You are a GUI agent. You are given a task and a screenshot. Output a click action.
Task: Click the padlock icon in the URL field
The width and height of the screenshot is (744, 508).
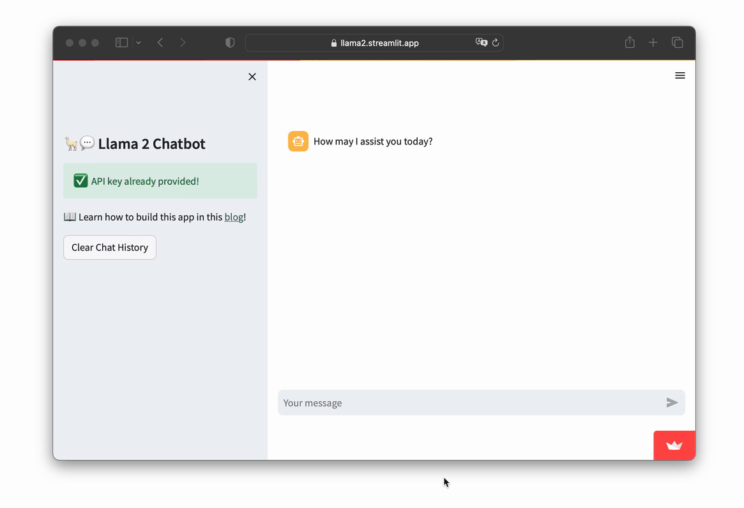click(333, 43)
